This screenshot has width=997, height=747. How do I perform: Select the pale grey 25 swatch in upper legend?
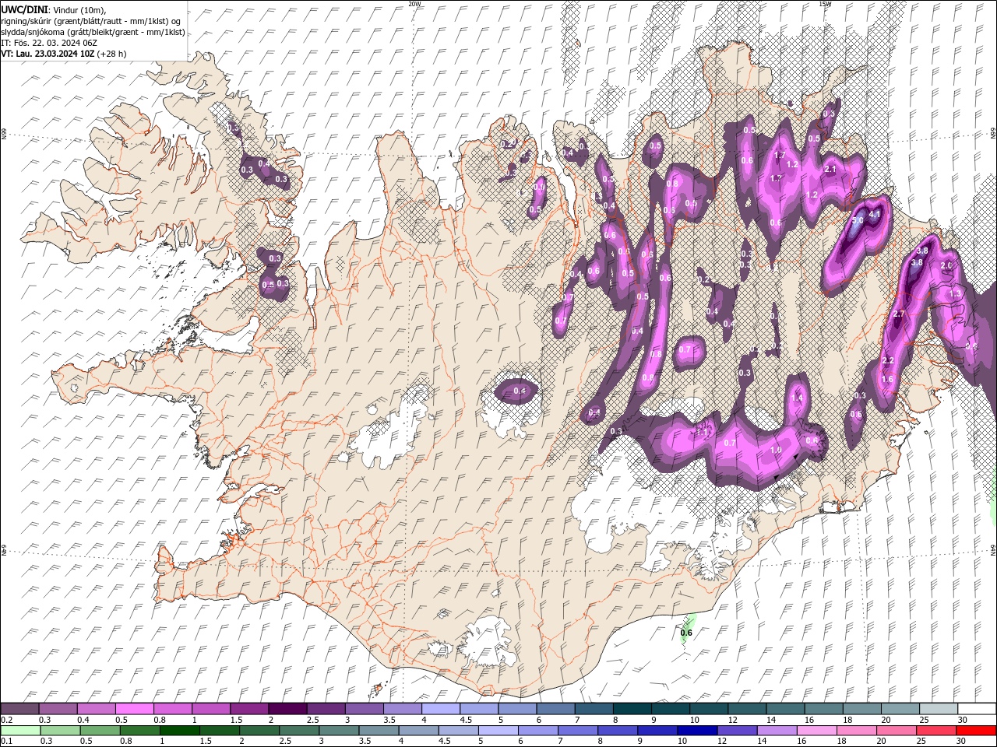point(937,709)
